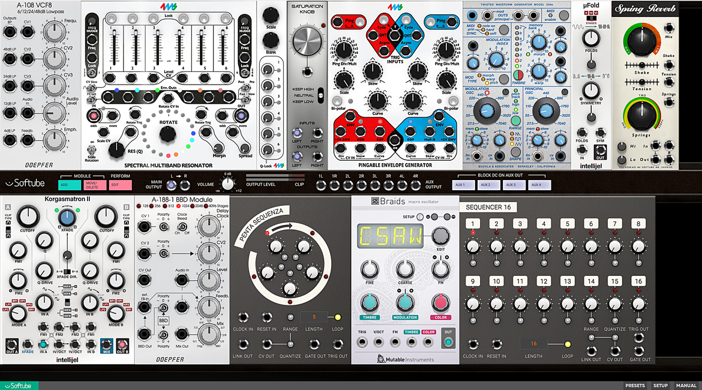Open the PRESETS menu
Image resolution: width=702 pixels, height=390 pixels.
tap(635, 386)
